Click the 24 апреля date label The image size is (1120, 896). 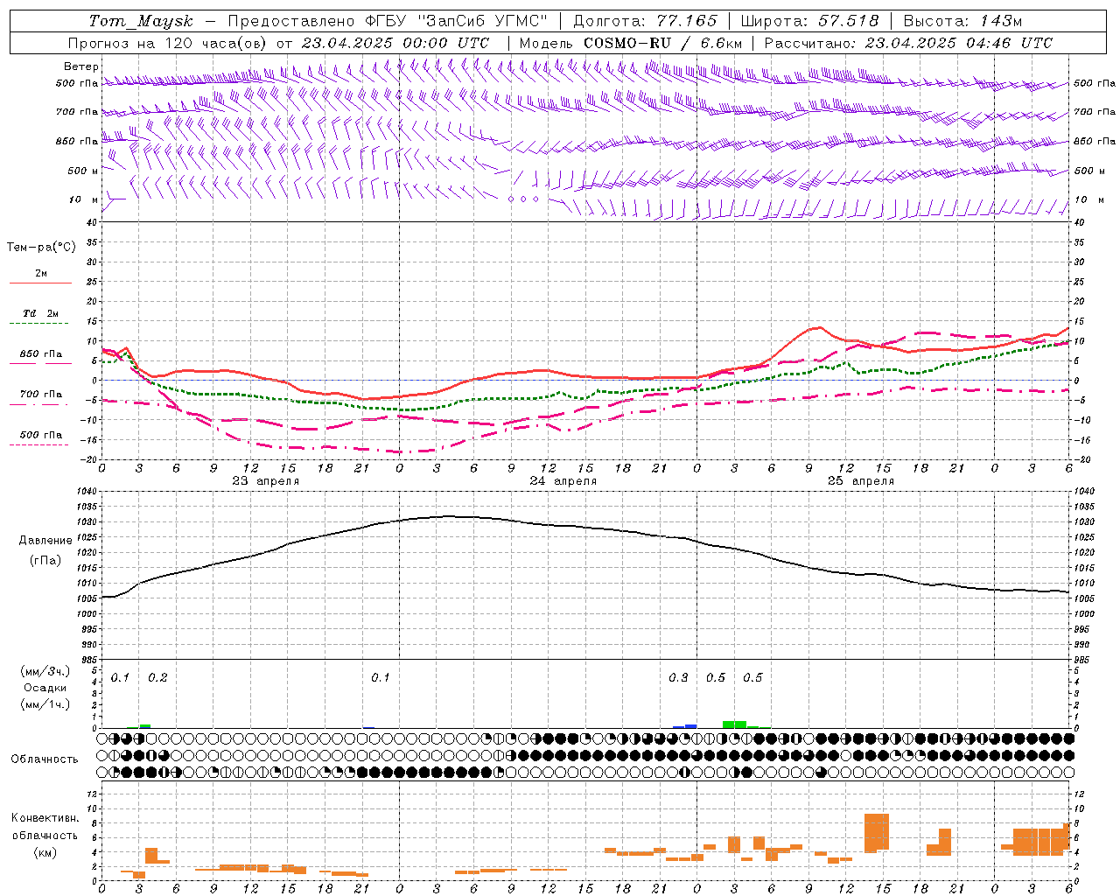(x=563, y=481)
